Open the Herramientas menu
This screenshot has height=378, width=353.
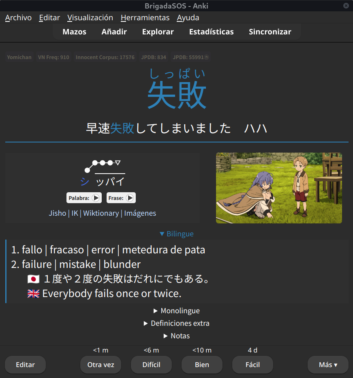pos(145,17)
